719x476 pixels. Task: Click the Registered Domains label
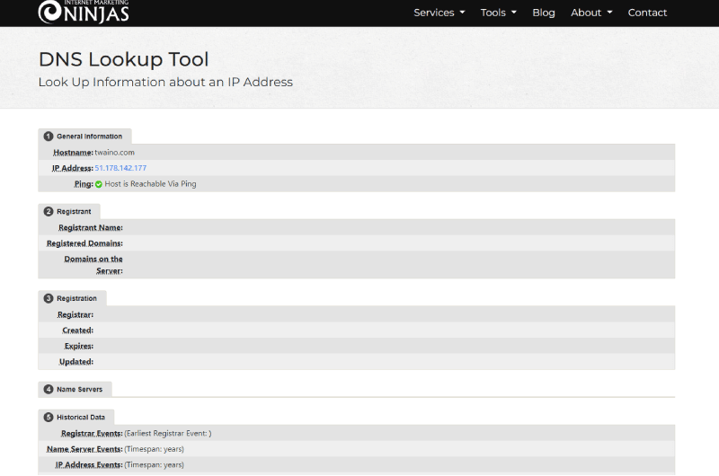click(x=84, y=243)
